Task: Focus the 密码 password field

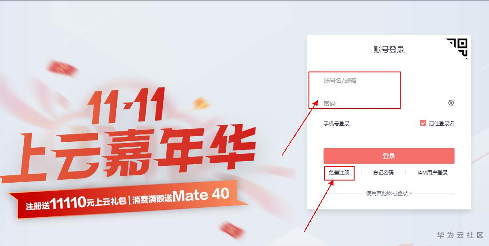Action: coord(383,103)
